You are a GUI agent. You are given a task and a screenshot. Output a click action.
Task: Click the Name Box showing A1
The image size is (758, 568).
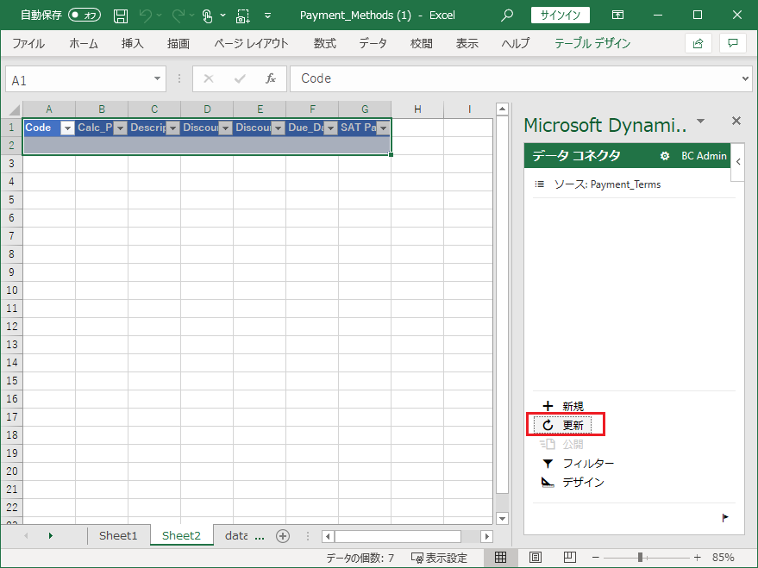click(x=78, y=79)
